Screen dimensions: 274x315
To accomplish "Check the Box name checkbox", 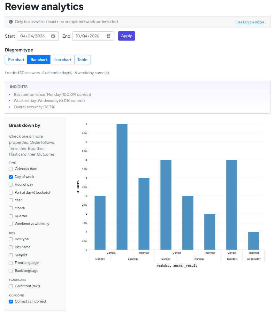I will pyautogui.click(x=11, y=247).
